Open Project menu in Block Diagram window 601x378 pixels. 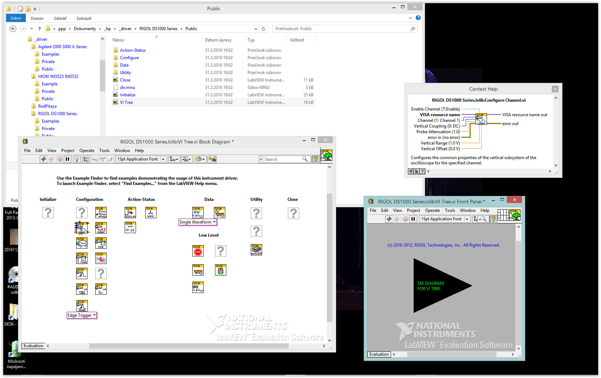pos(68,151)
